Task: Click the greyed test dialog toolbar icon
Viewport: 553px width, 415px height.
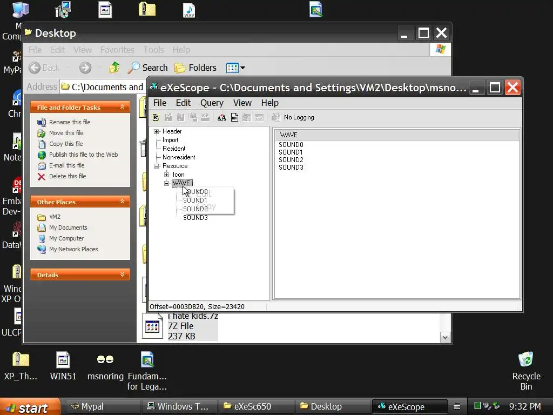Action: (259, 117)
